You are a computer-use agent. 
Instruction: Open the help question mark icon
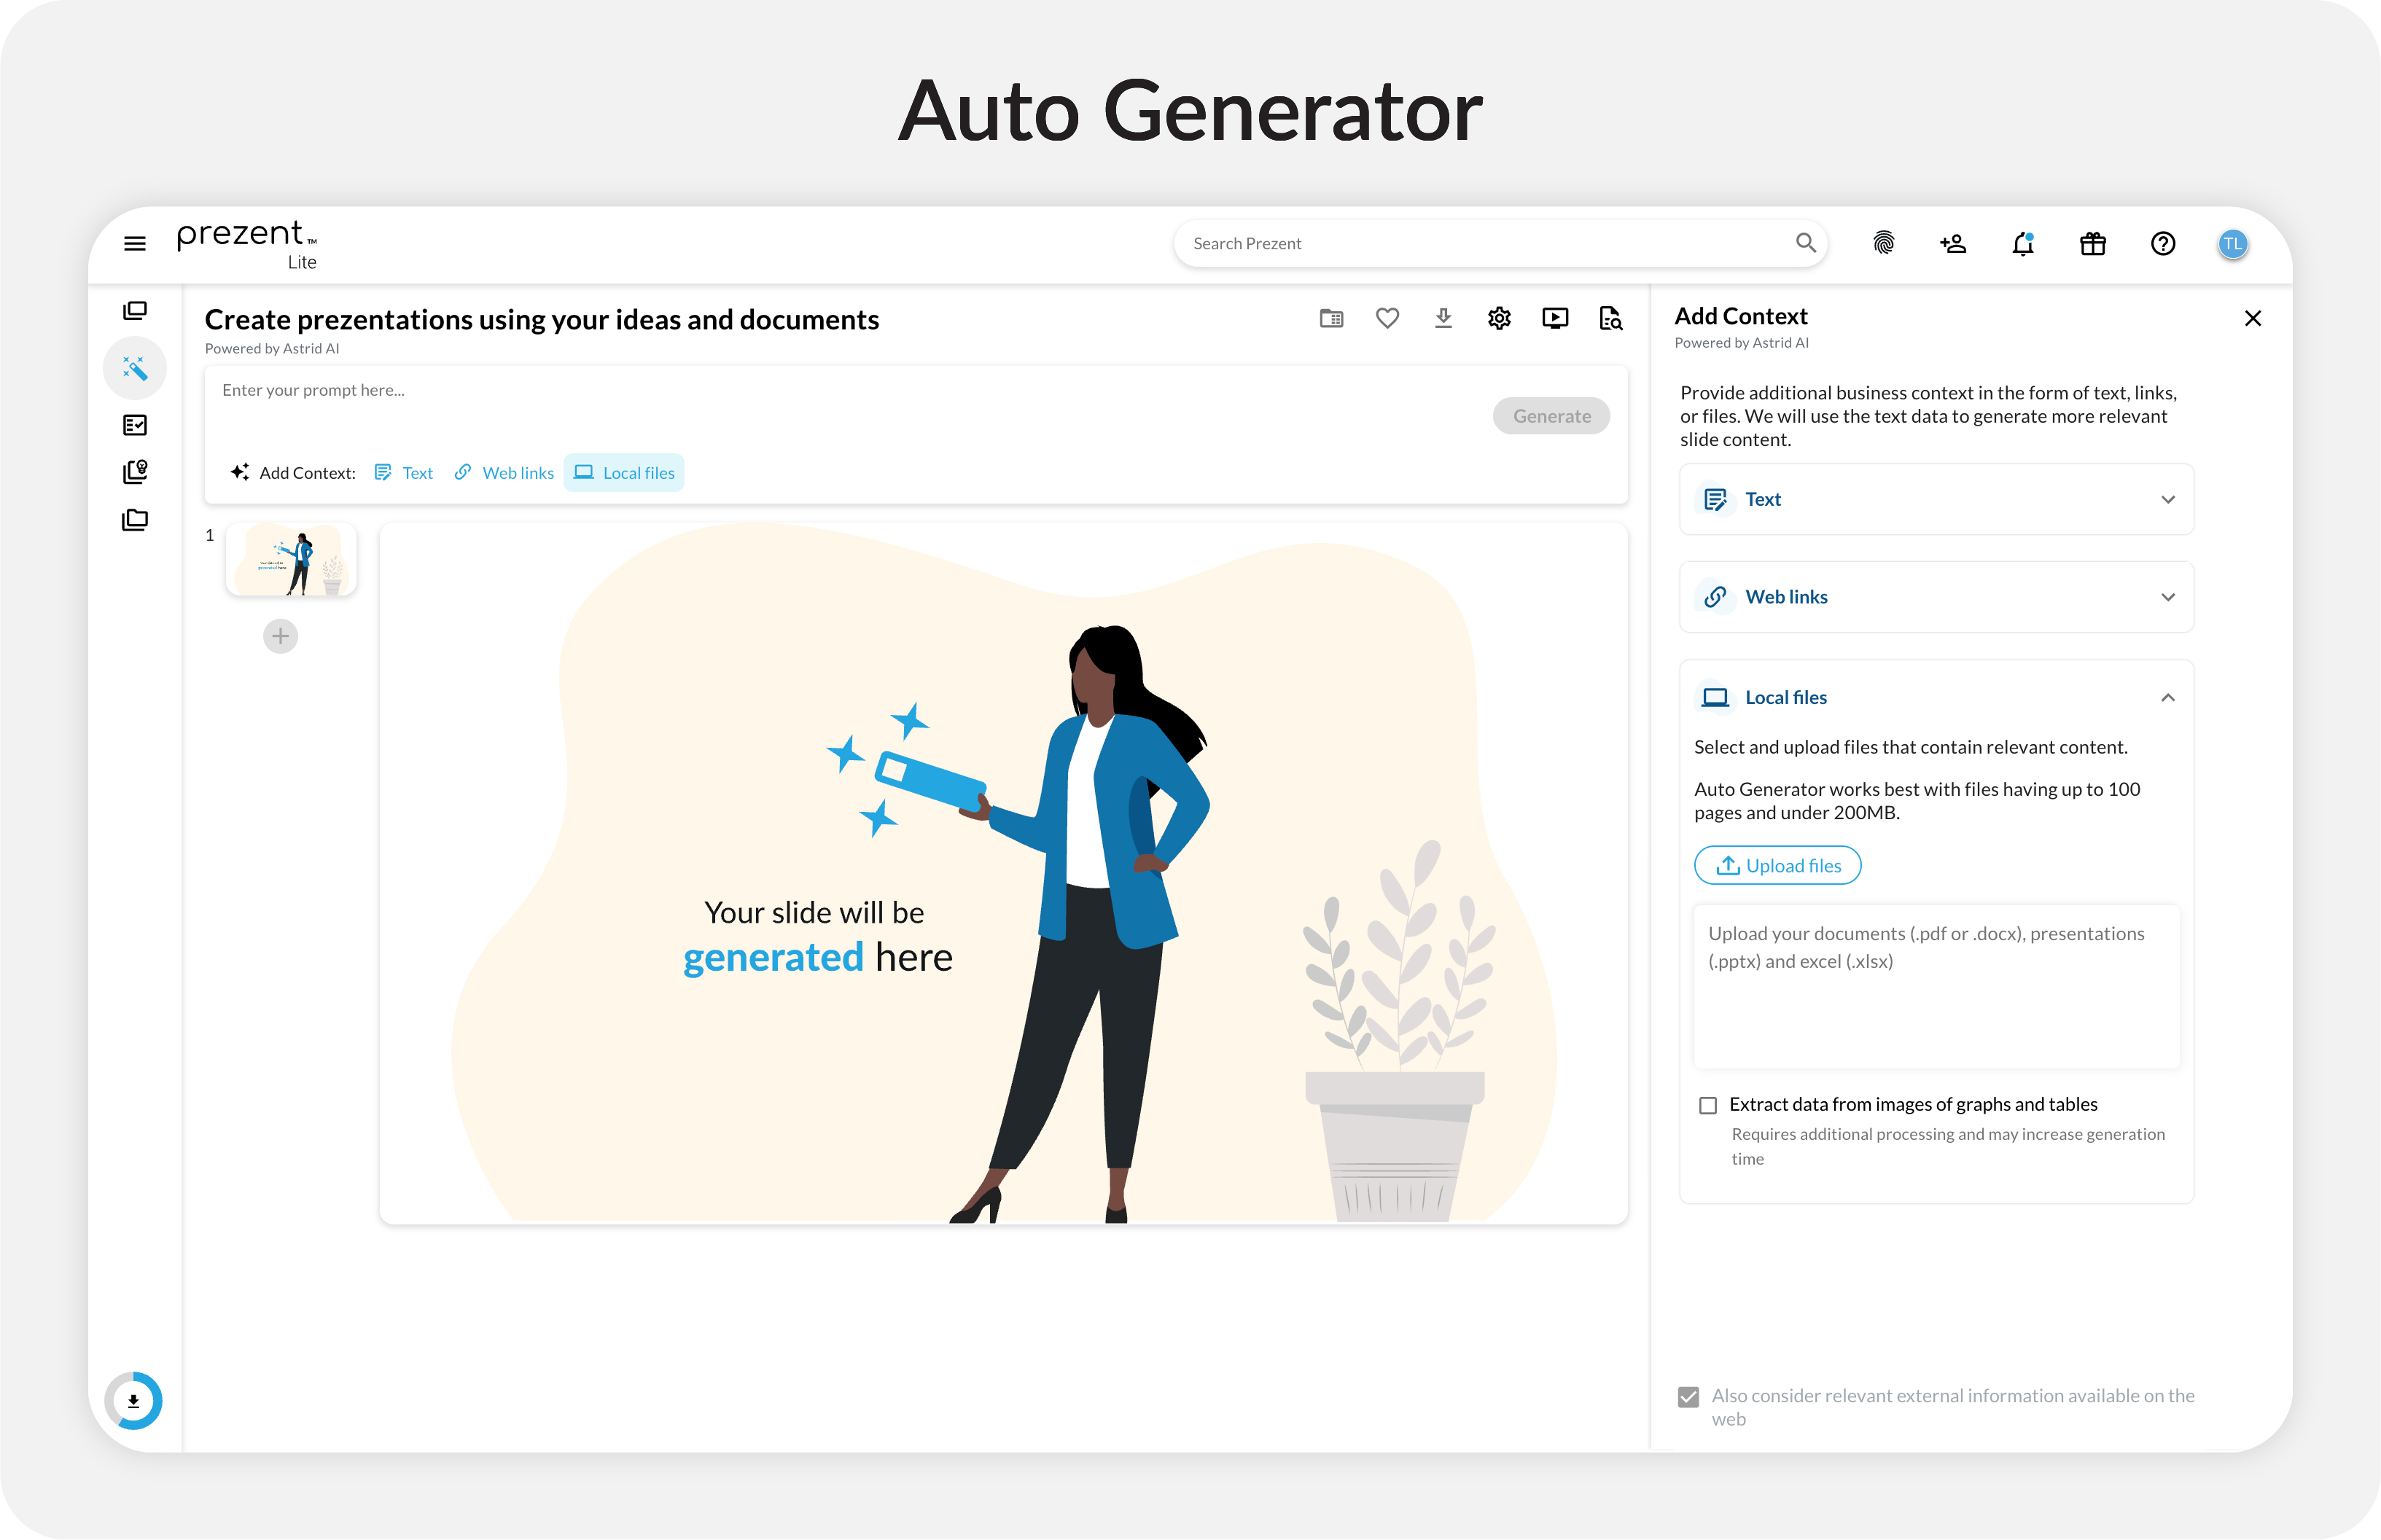pyautogui.click(x=2163, y=243)
